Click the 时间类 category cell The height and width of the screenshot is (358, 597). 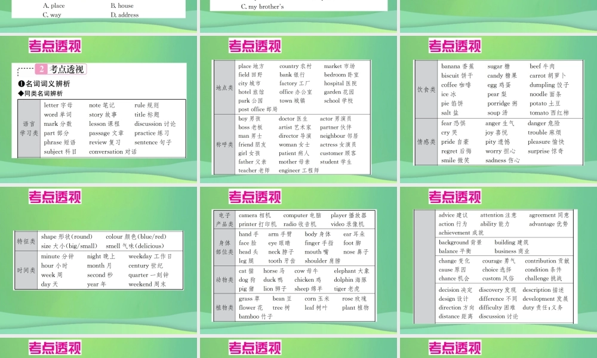26,270
